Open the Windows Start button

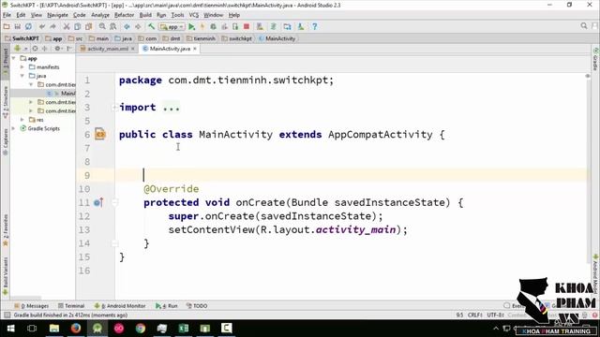click(10, 329)
